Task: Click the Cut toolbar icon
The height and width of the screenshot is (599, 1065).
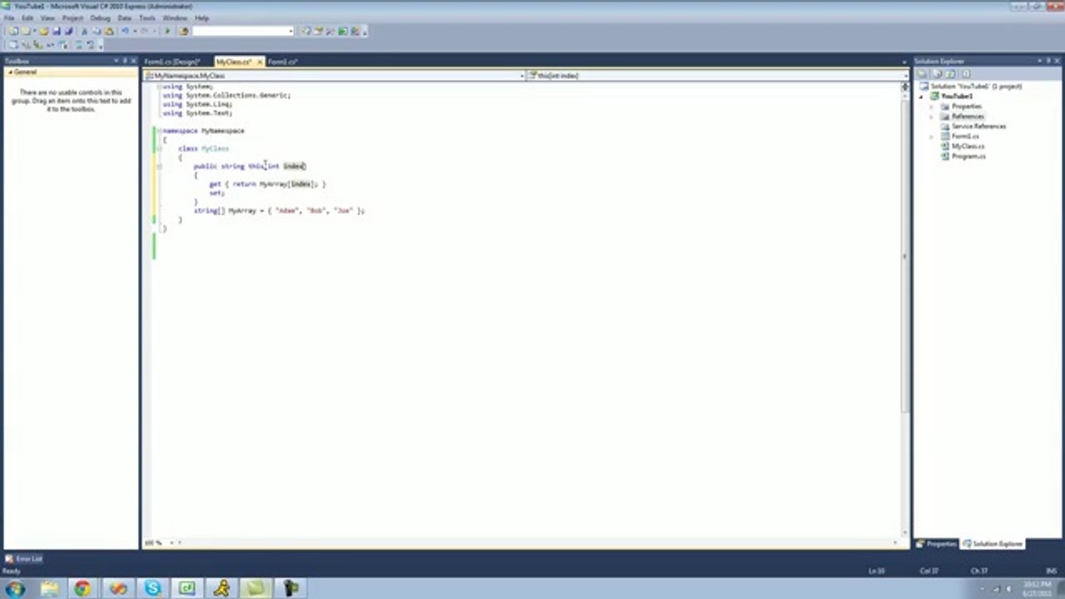Action: (x=84, y=31)
